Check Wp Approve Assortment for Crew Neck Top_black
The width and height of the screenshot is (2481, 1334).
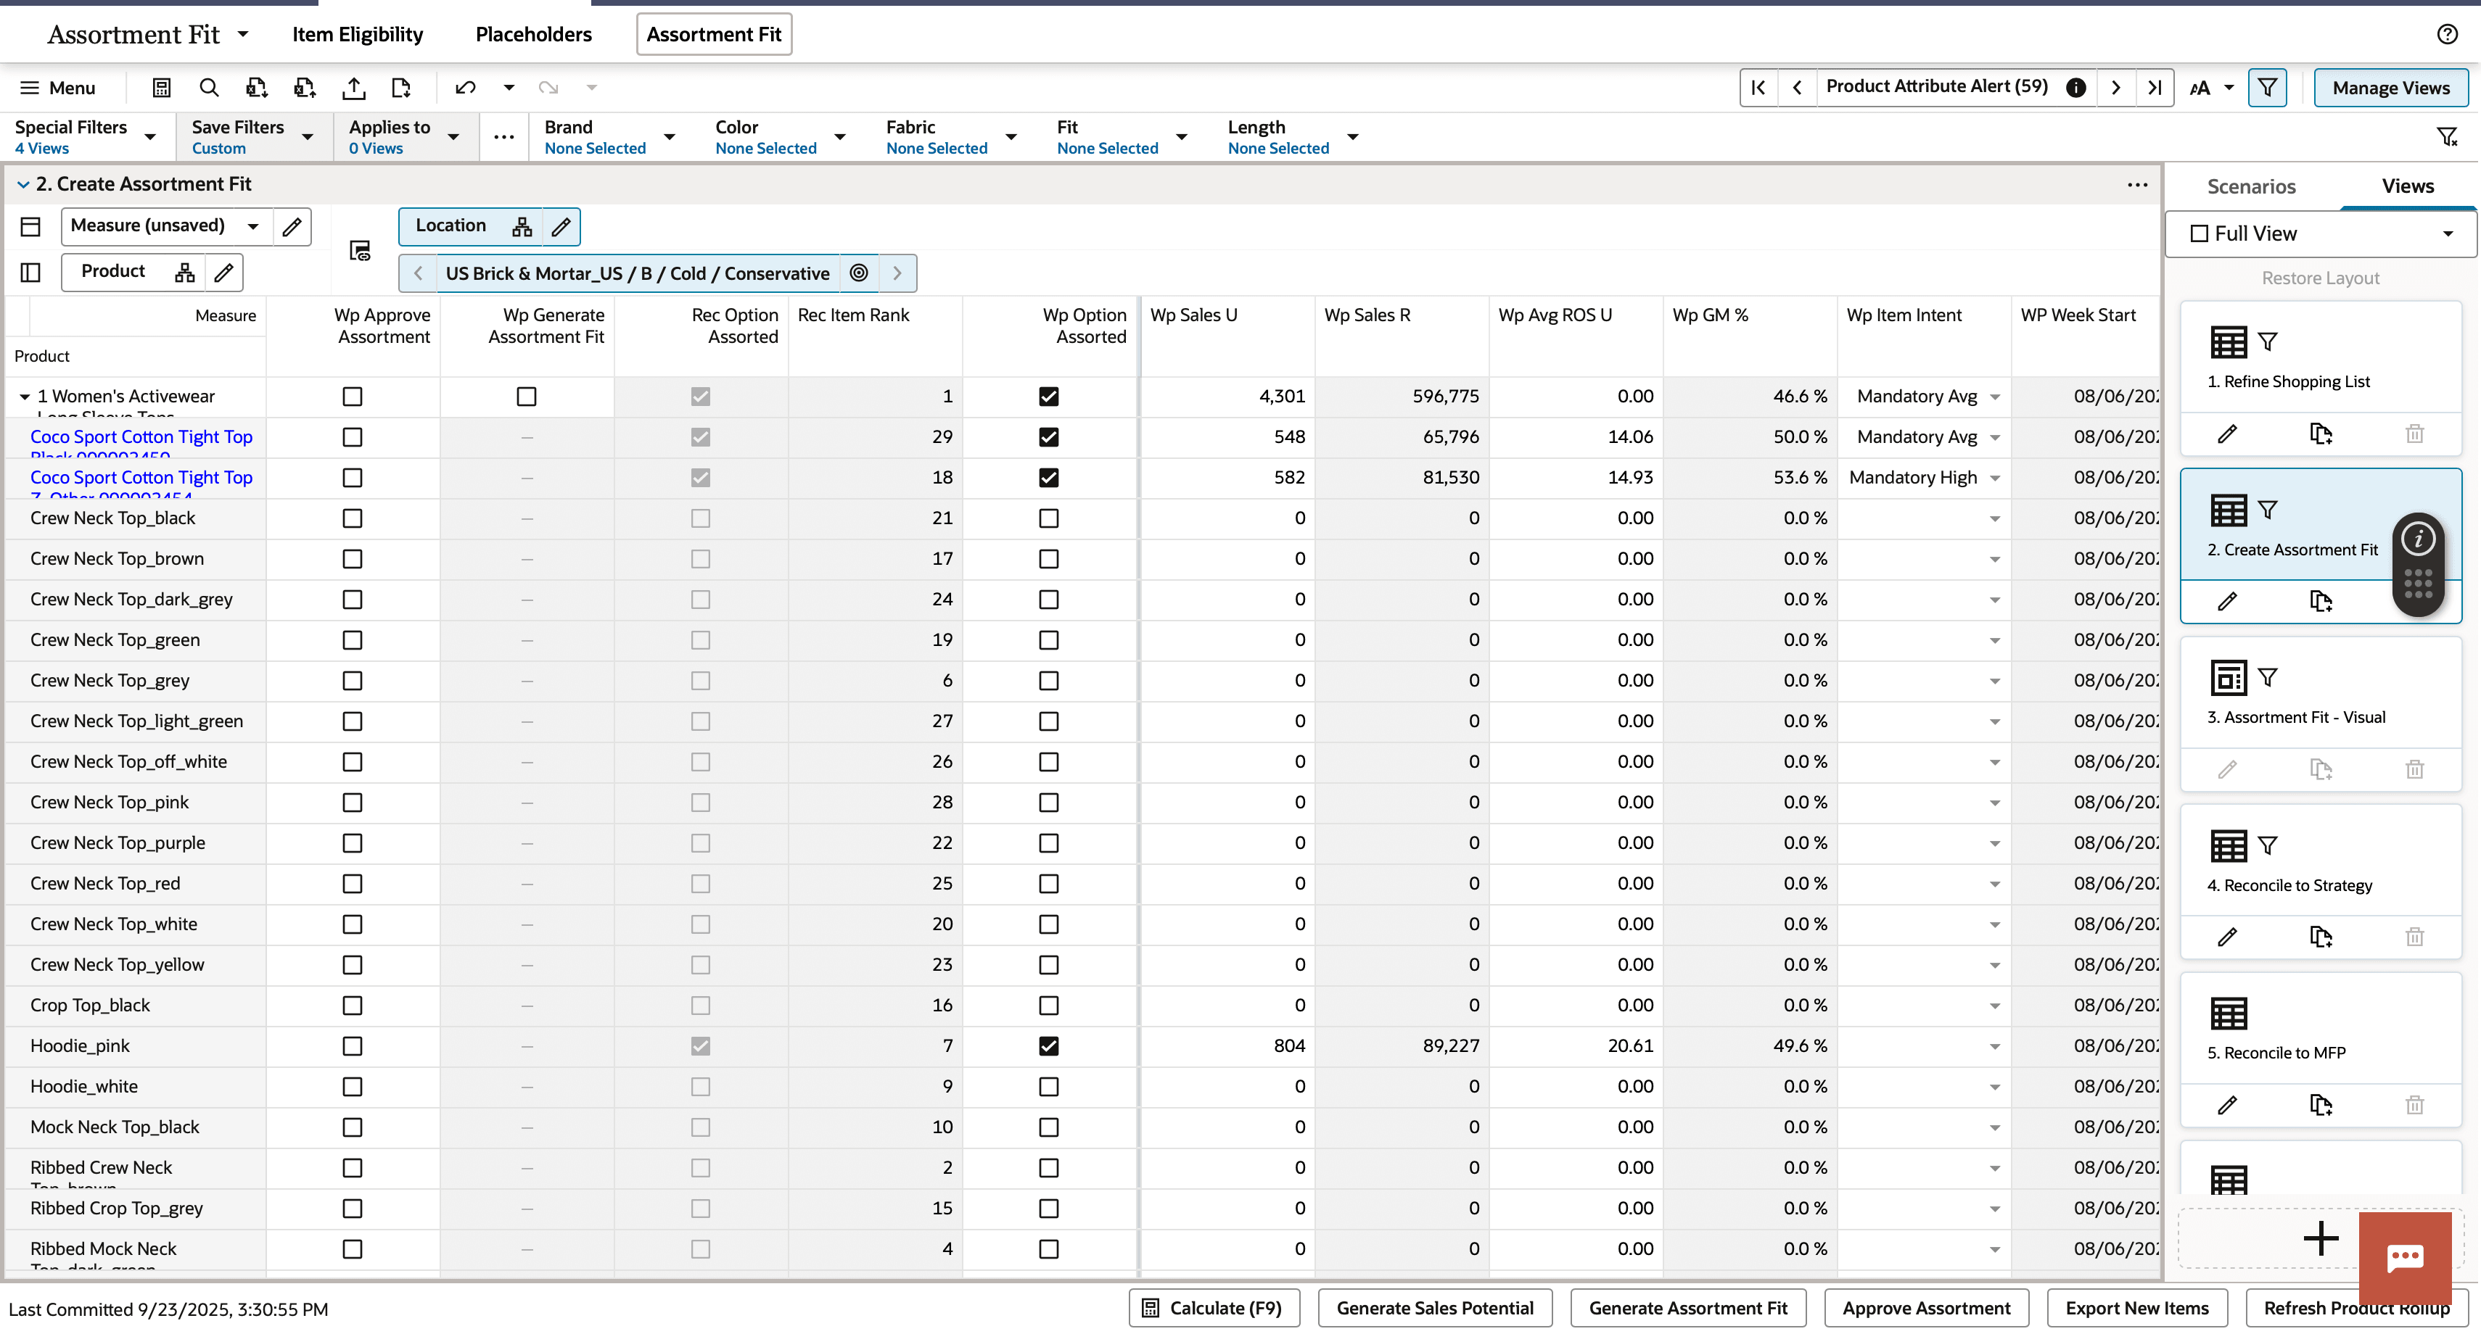(x=352, y=518)
